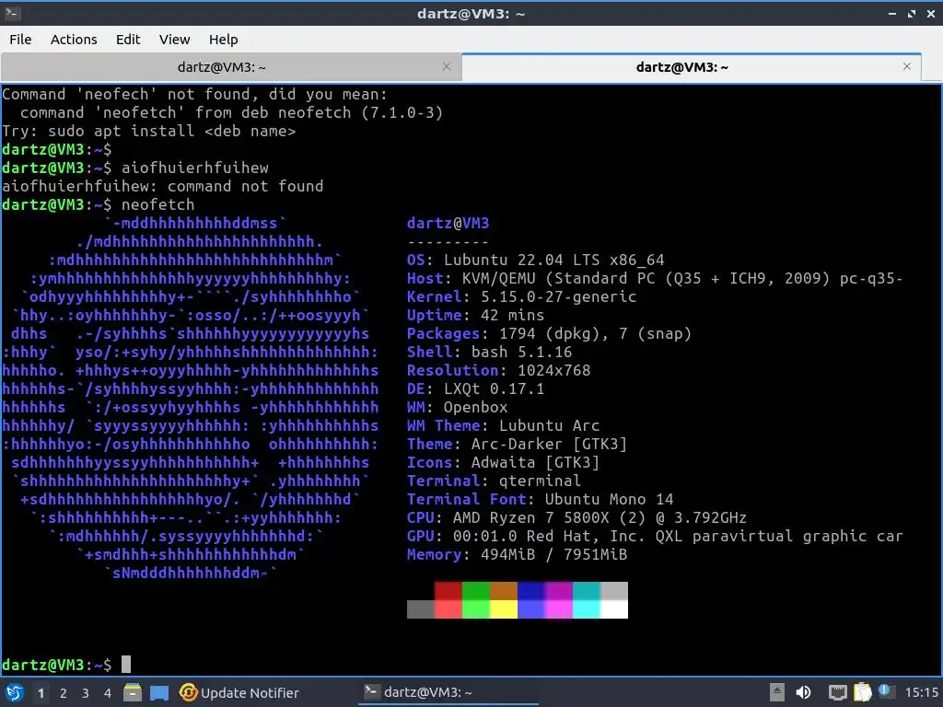
Task: Open the volume control tray icon
Action: click(x=803, y=692)
